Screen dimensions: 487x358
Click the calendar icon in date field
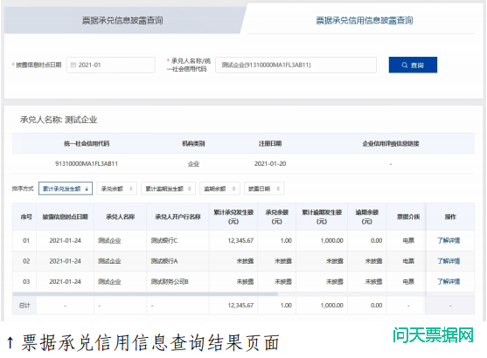coord(73,65)
